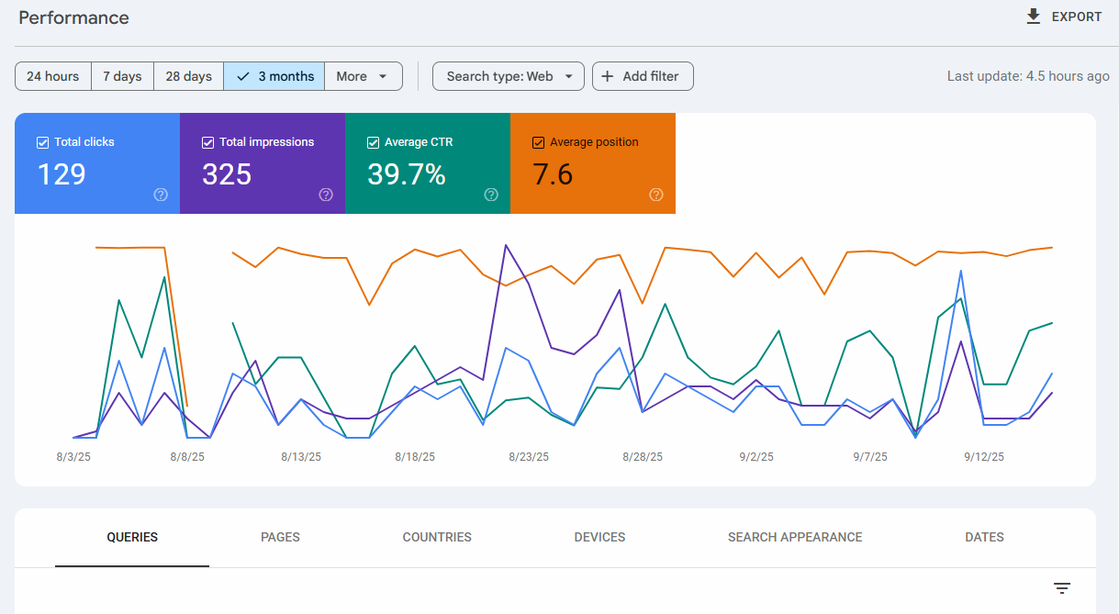Open the Search type: Web dropdown
The image size is (1119, 614).
[508, 76]
